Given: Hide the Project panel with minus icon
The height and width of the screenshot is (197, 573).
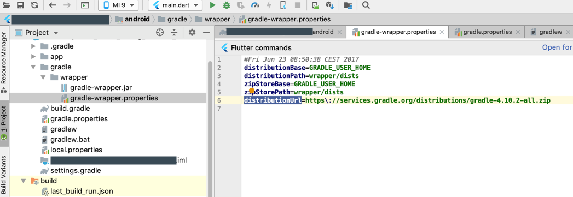Looking at the screenshot, I should (206, 33).
